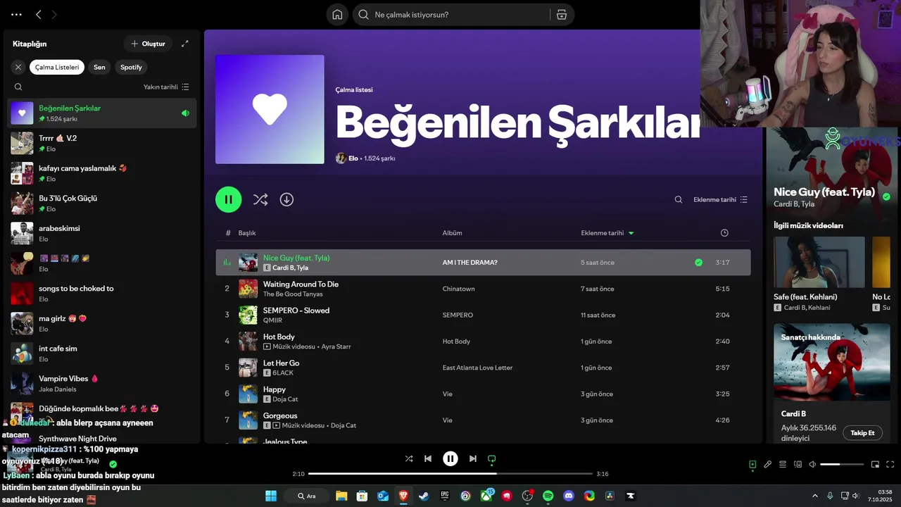This screenshot has width=901, height=507.
Task: Open the songs to be choked to playlist
Action: (102, 293)
